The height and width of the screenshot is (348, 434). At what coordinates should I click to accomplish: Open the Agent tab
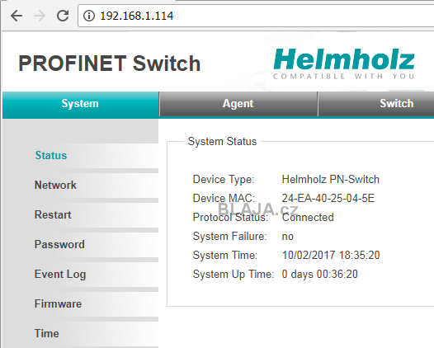point(238,104)
